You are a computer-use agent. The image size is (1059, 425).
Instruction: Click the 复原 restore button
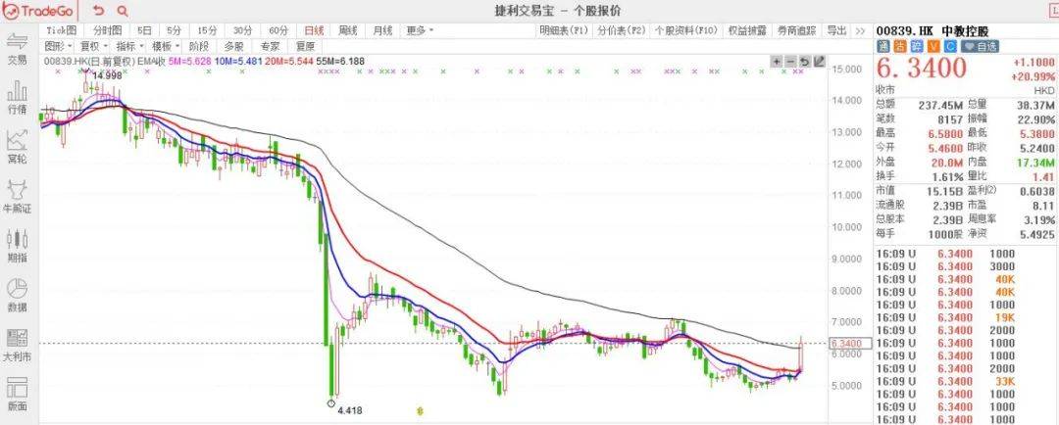tap(305, 46)
